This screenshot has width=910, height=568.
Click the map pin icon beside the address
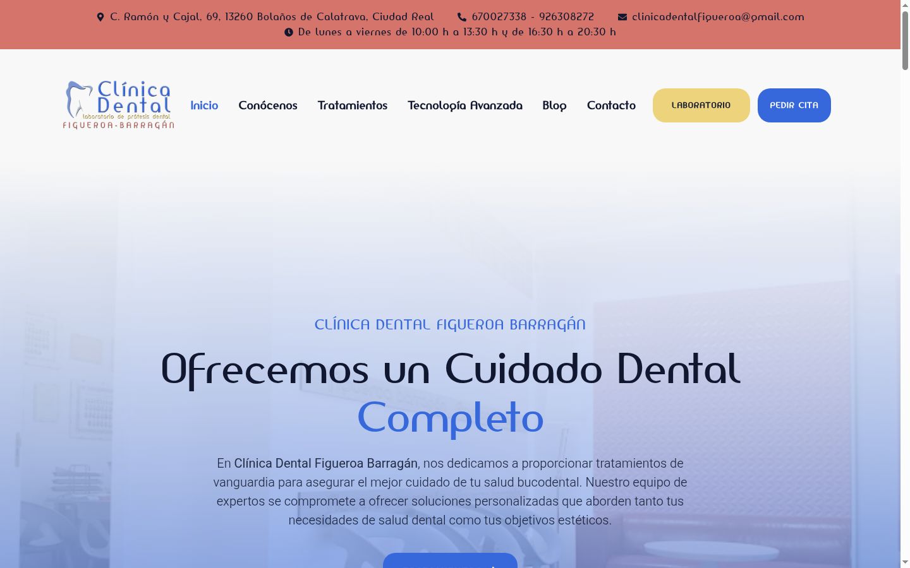click(x=100, y=17)
